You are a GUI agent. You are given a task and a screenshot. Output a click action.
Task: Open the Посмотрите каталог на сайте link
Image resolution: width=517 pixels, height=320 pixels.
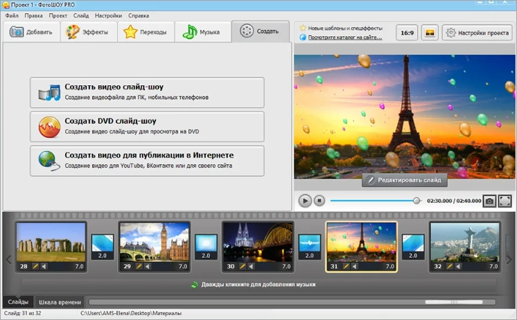coord(345,37)
